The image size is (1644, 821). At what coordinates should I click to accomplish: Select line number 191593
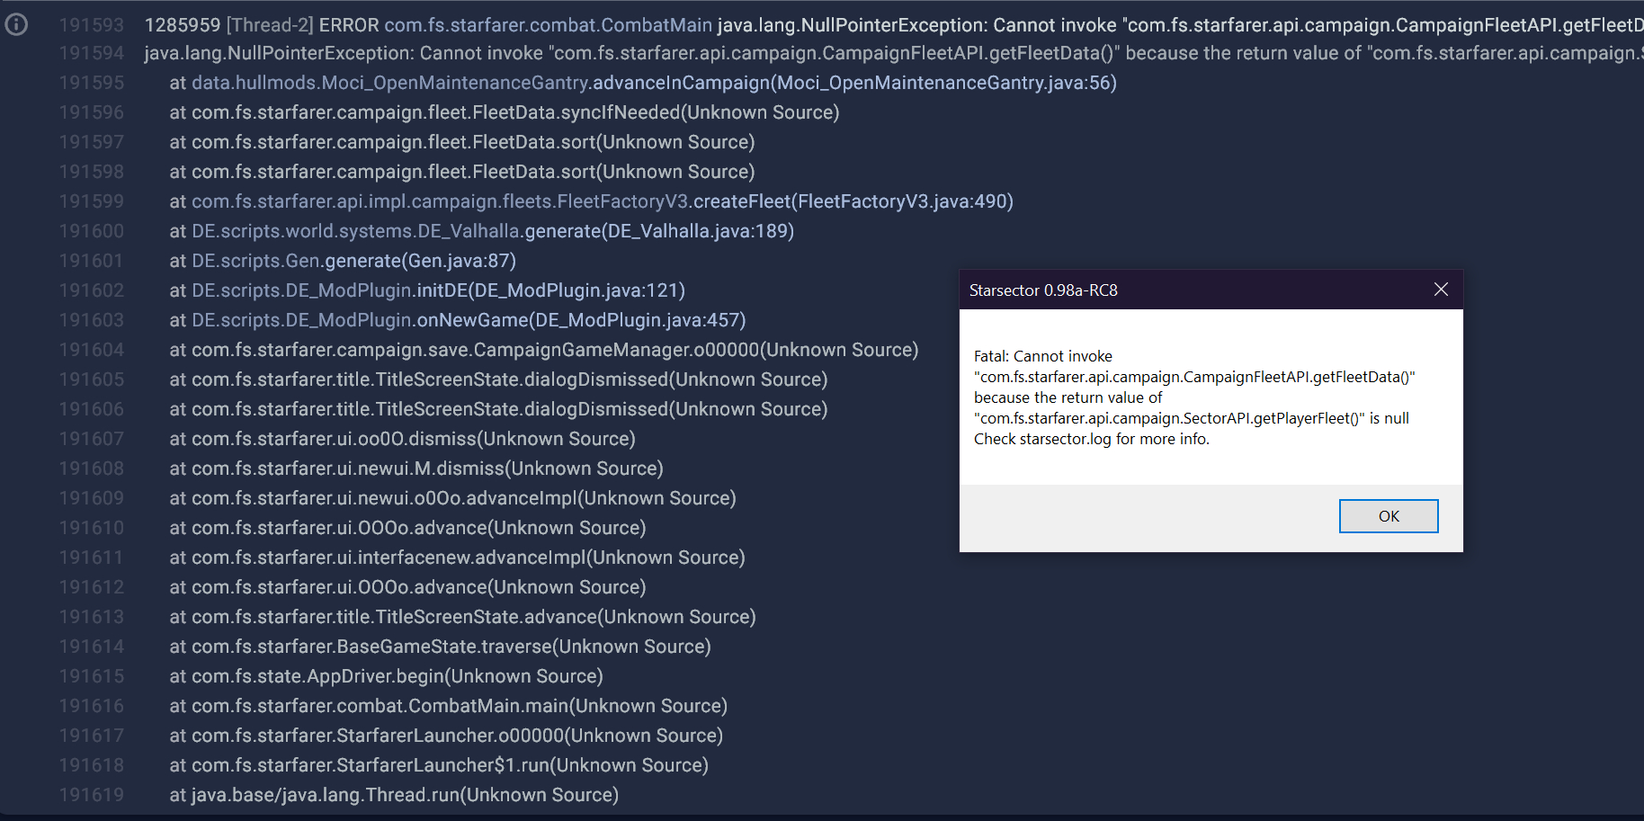tap(91, 25)
